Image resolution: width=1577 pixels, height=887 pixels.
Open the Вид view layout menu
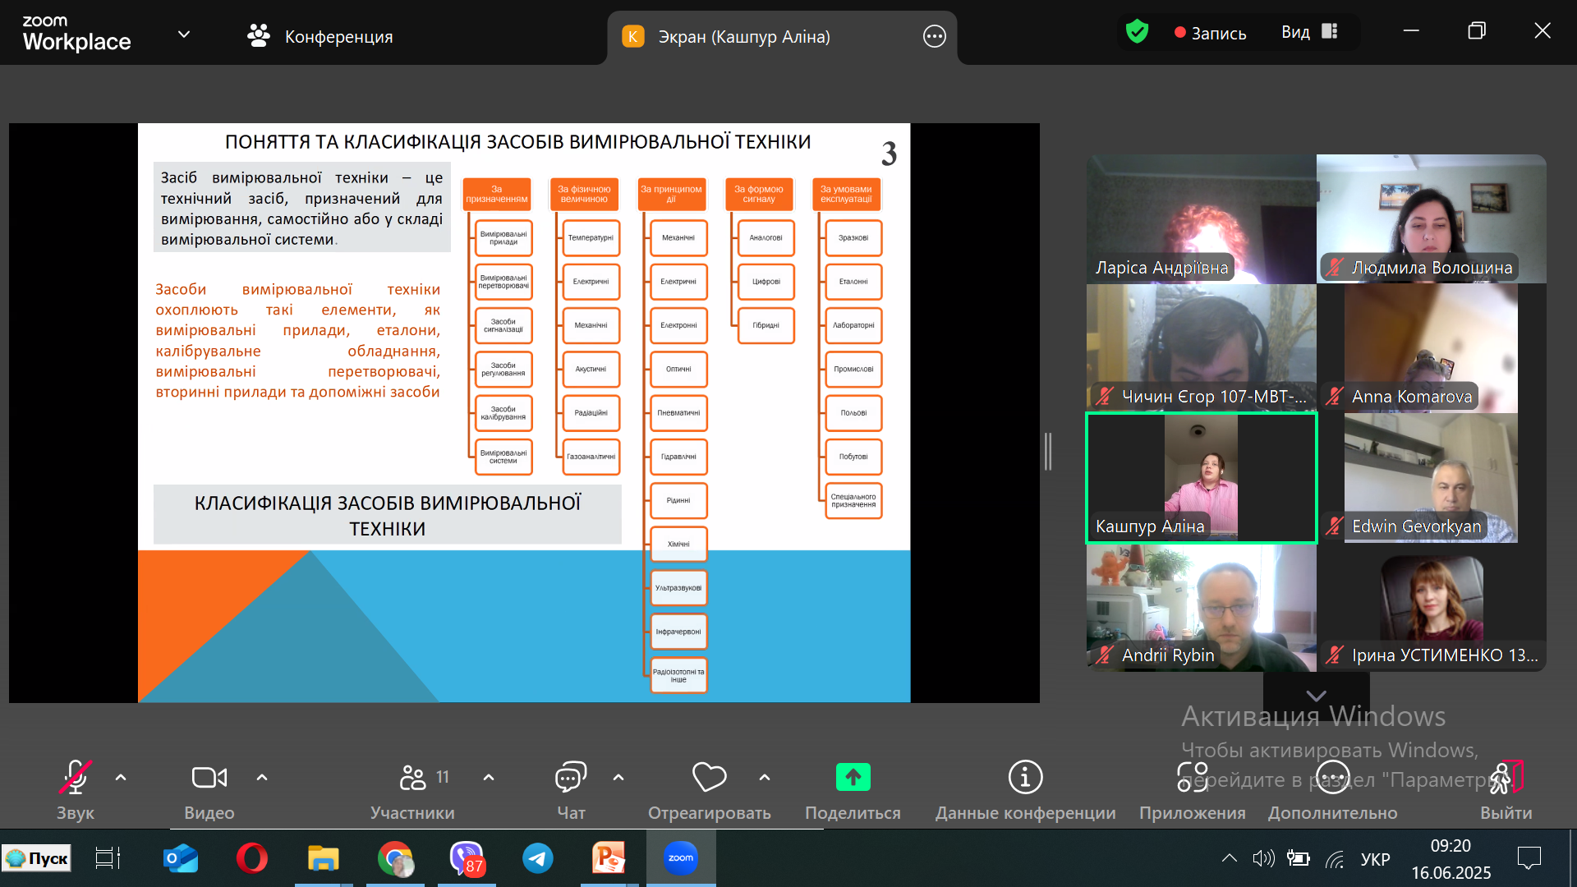(1311, 32)
